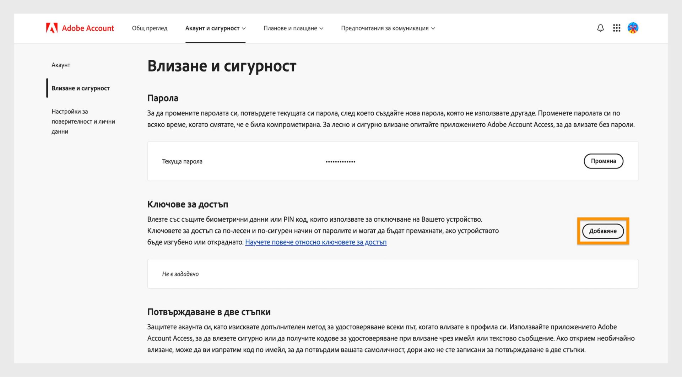Viewport: 682px width, 377px height.
Task: Click the Текуща парола row
Action: 182,161
